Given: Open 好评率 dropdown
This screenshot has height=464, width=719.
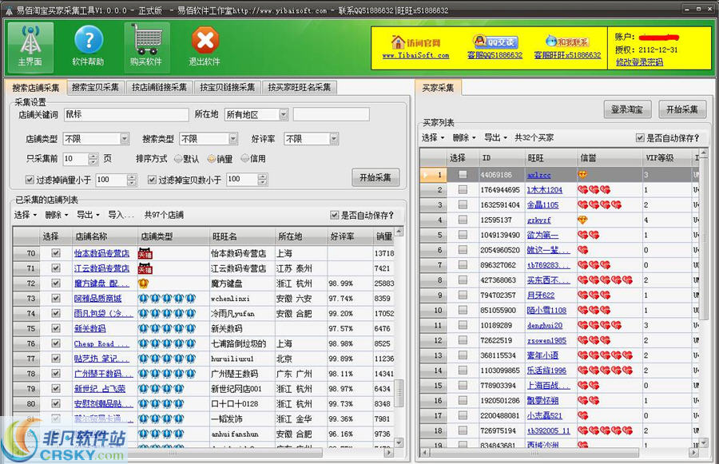Looking at the screenshot, I should (x=334, y=139).
